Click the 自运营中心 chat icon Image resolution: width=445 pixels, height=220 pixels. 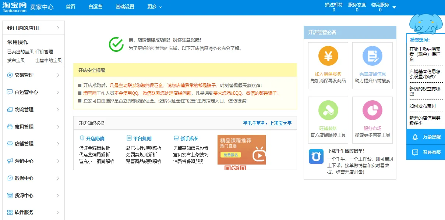(10, 92)
